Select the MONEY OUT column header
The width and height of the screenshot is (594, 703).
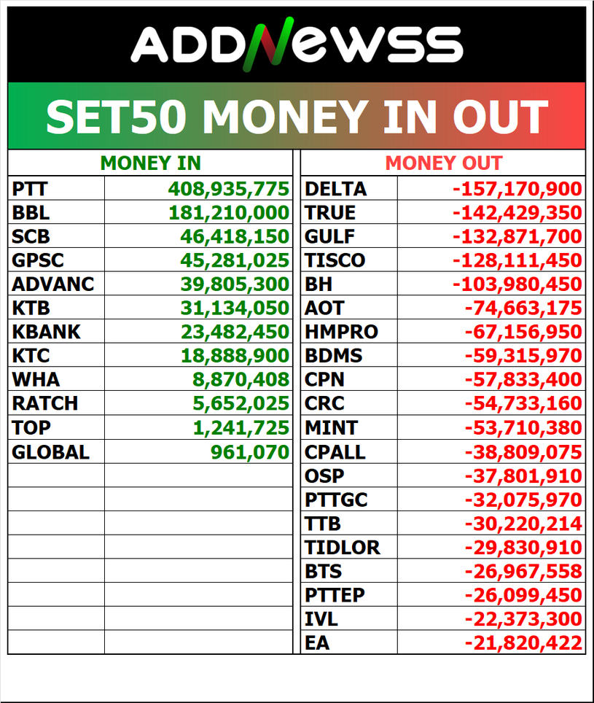443,163
